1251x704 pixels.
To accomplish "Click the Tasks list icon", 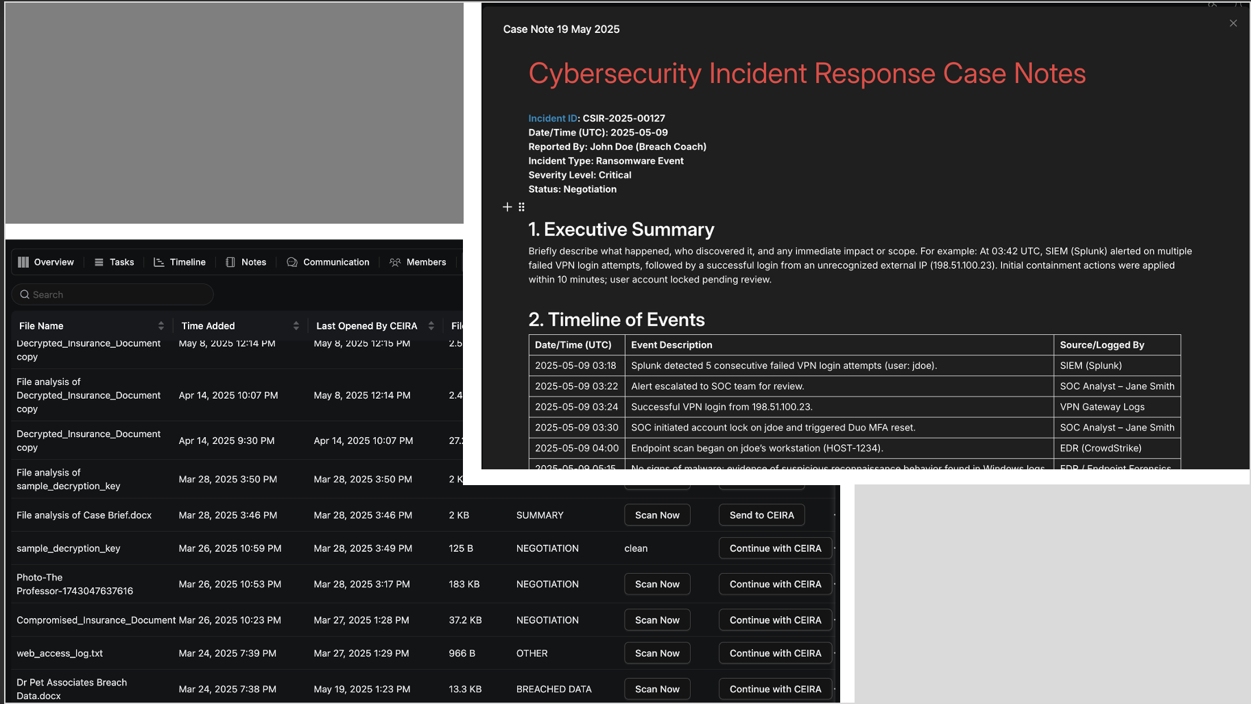I will 99,262.
